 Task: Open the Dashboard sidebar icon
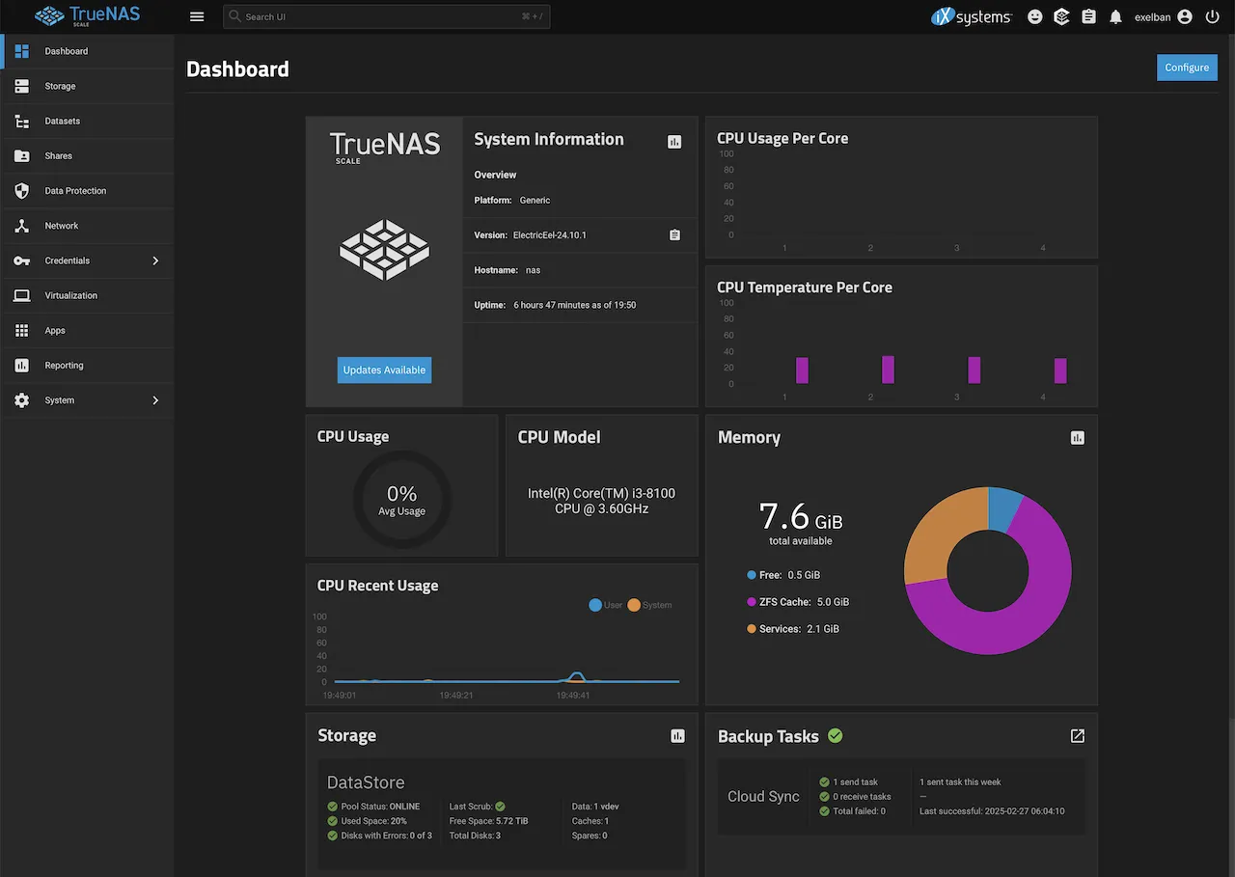click(22, 51)
